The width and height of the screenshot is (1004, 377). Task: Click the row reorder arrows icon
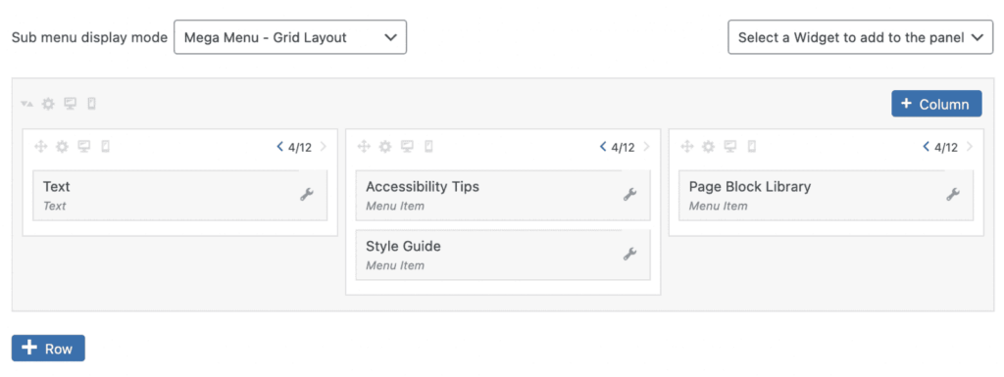(x=26, y=104)
